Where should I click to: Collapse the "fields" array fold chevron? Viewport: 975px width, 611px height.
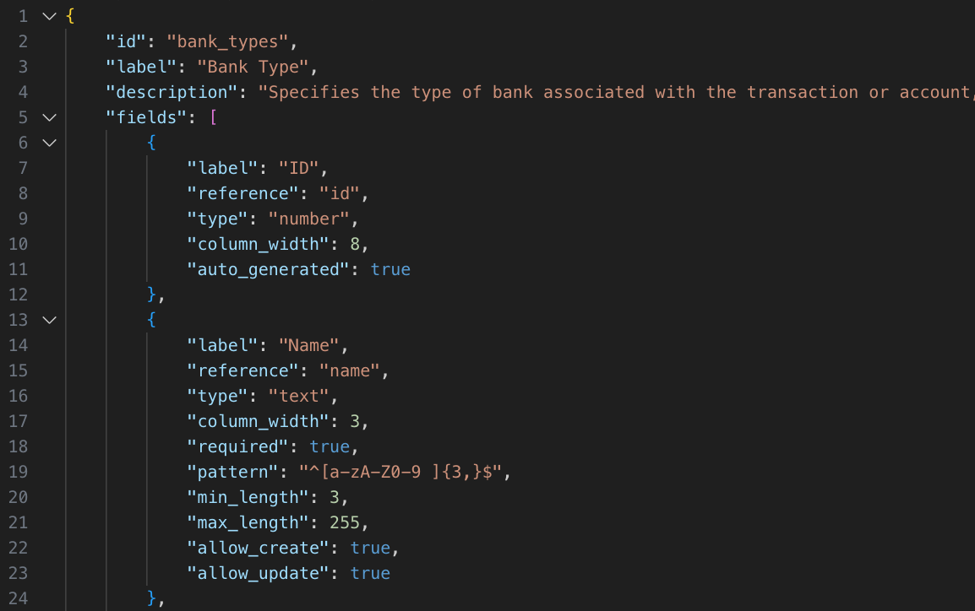[x=50, y=117]
